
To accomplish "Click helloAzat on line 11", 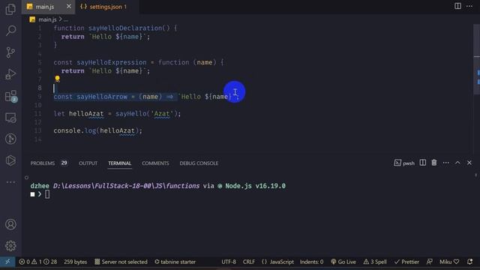I will 86,114.
